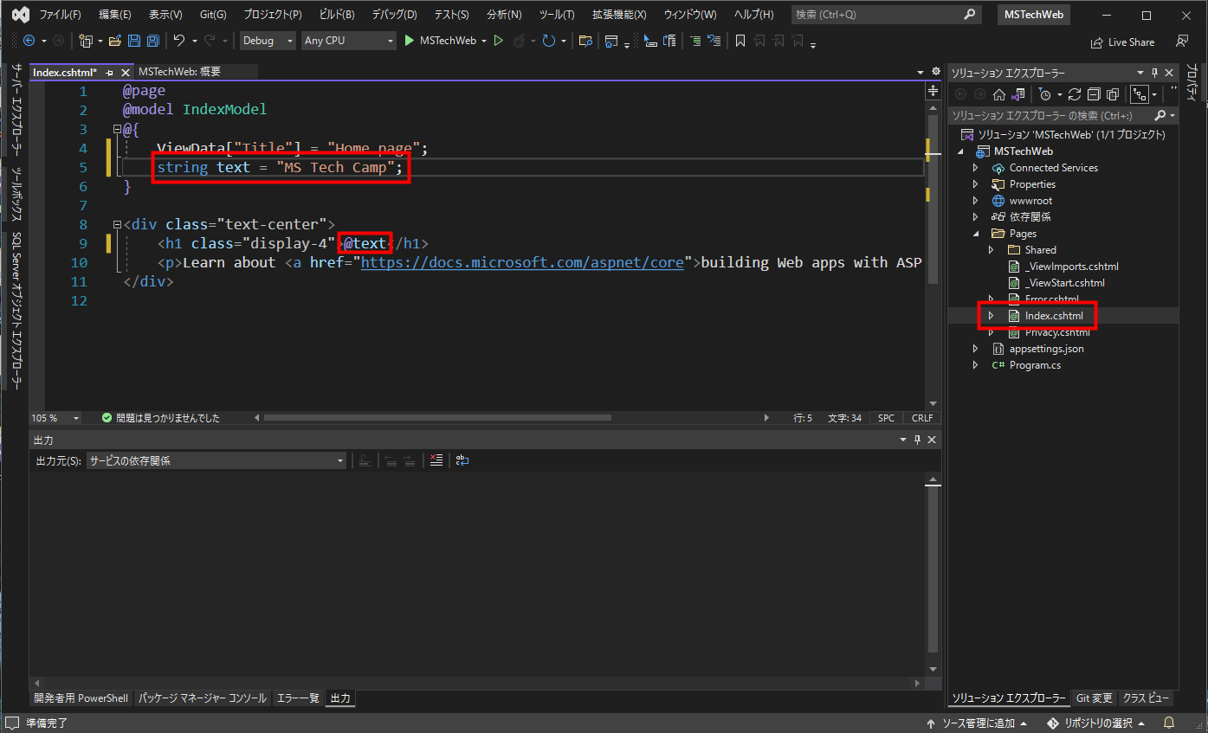Select Program.cs in Solution Explorer
This screenshot has width=1208, height=733.
point(1035,365)
